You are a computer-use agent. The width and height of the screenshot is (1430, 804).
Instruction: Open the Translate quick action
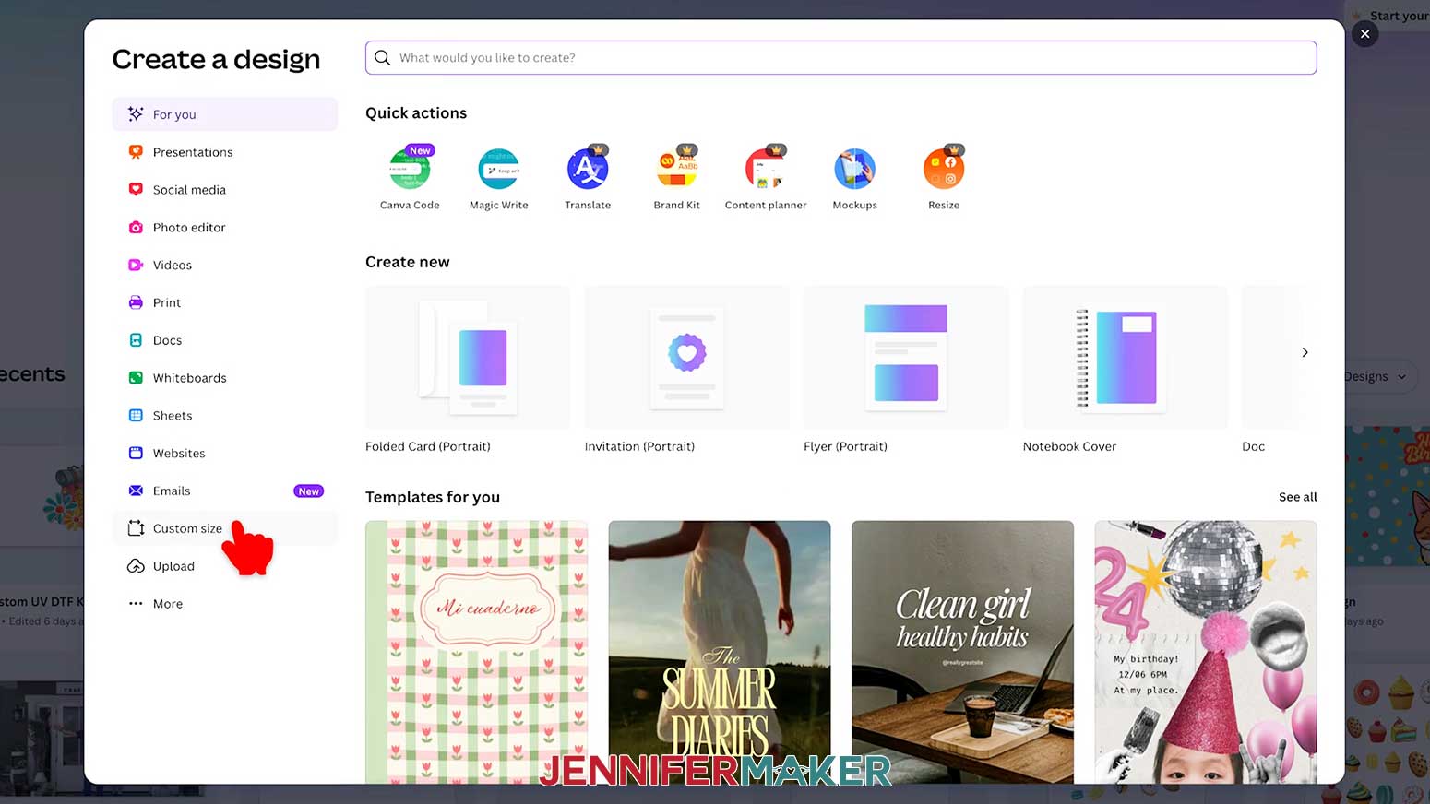(x=588, y=179)
